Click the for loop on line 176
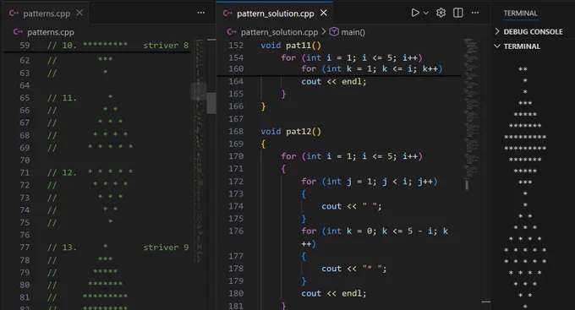The image size is (575, 310). (375, 237)
